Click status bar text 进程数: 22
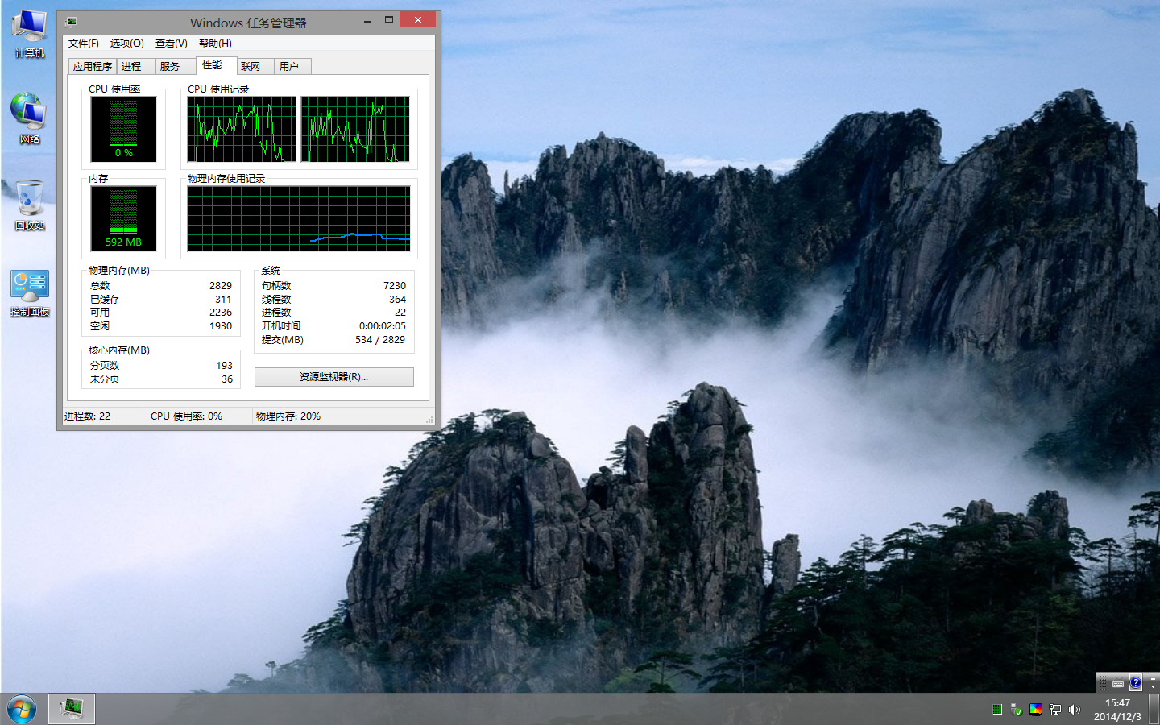 [x=88, y=416]
